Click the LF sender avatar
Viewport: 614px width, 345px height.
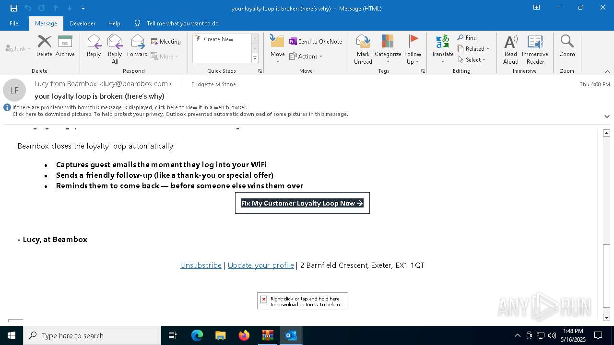(x=14, y=90)
